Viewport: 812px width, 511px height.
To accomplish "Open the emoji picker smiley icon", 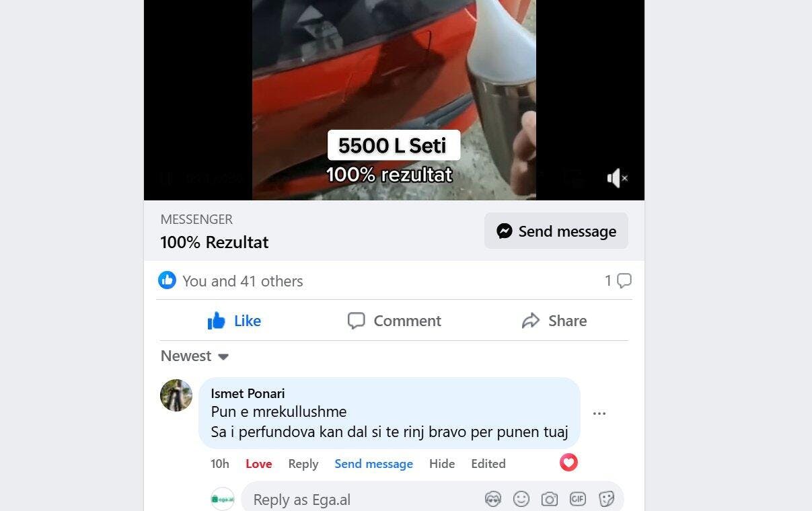I will (x=521, y=499).
